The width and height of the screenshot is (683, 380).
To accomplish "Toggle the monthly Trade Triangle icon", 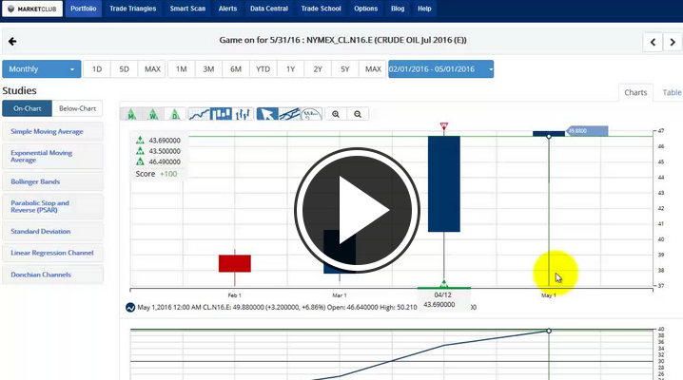I will point(132,114).
